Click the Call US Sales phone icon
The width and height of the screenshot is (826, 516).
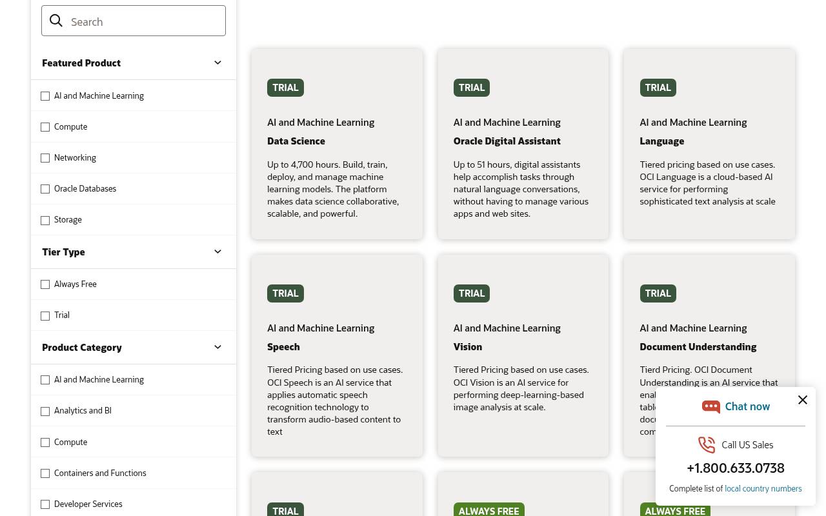click(707, 444)
